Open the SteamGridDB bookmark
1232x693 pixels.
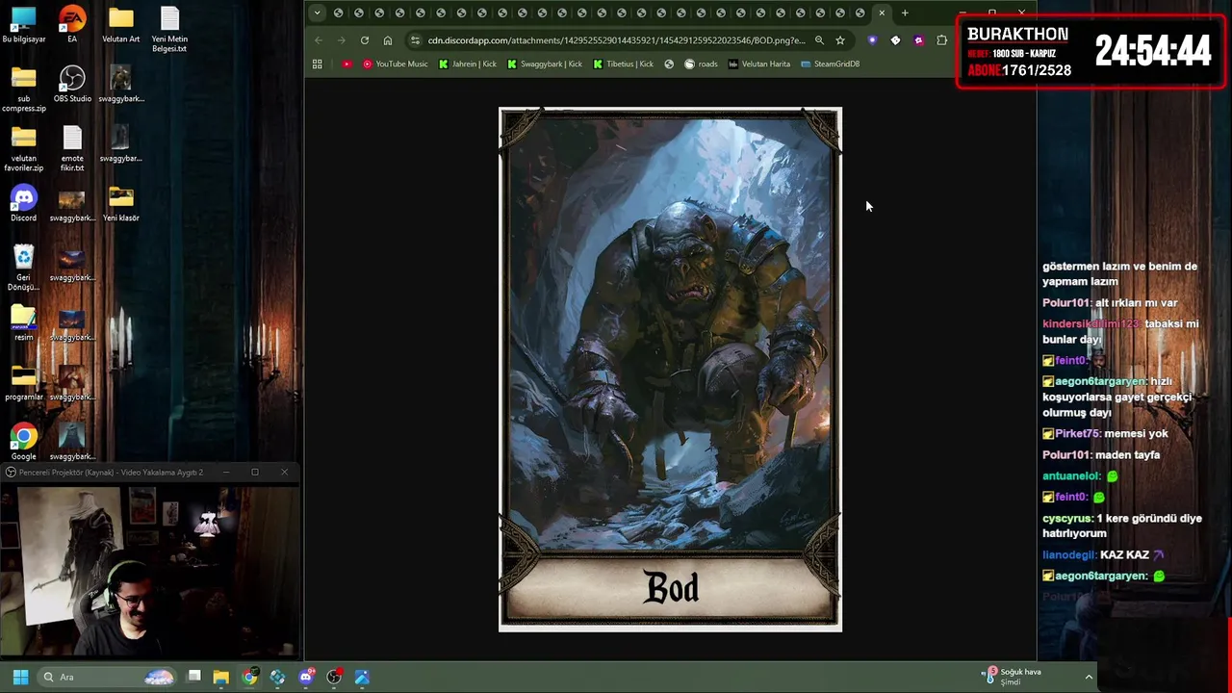click(x=831, y=64)
